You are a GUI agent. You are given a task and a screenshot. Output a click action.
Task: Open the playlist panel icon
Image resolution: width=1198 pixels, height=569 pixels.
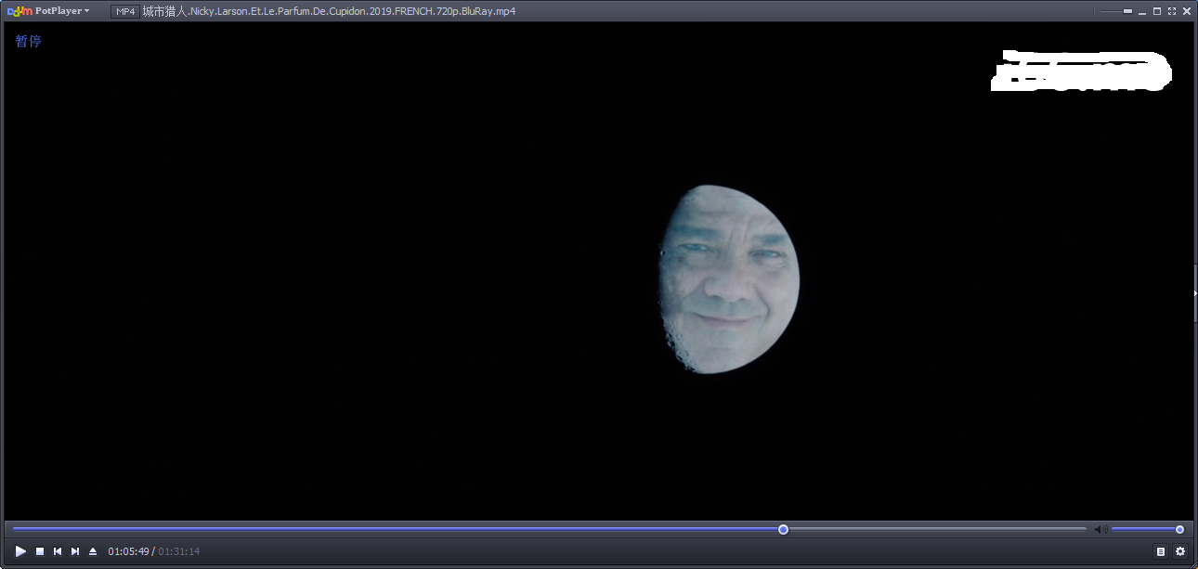coord(1161,551)
